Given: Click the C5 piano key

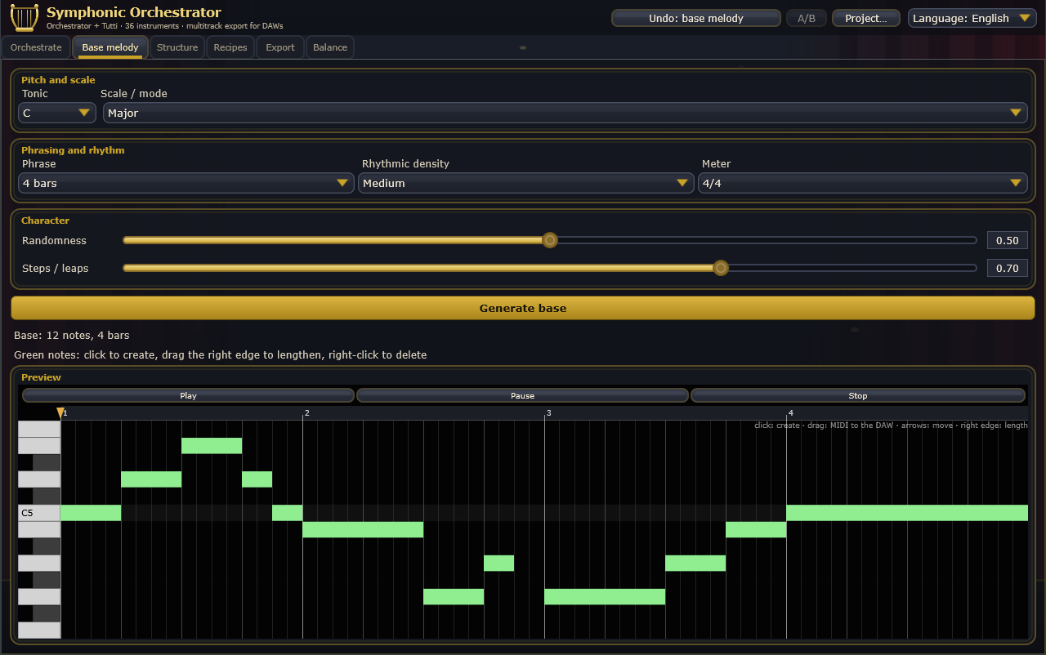Looking at the screenshot, I should [39, 513].
